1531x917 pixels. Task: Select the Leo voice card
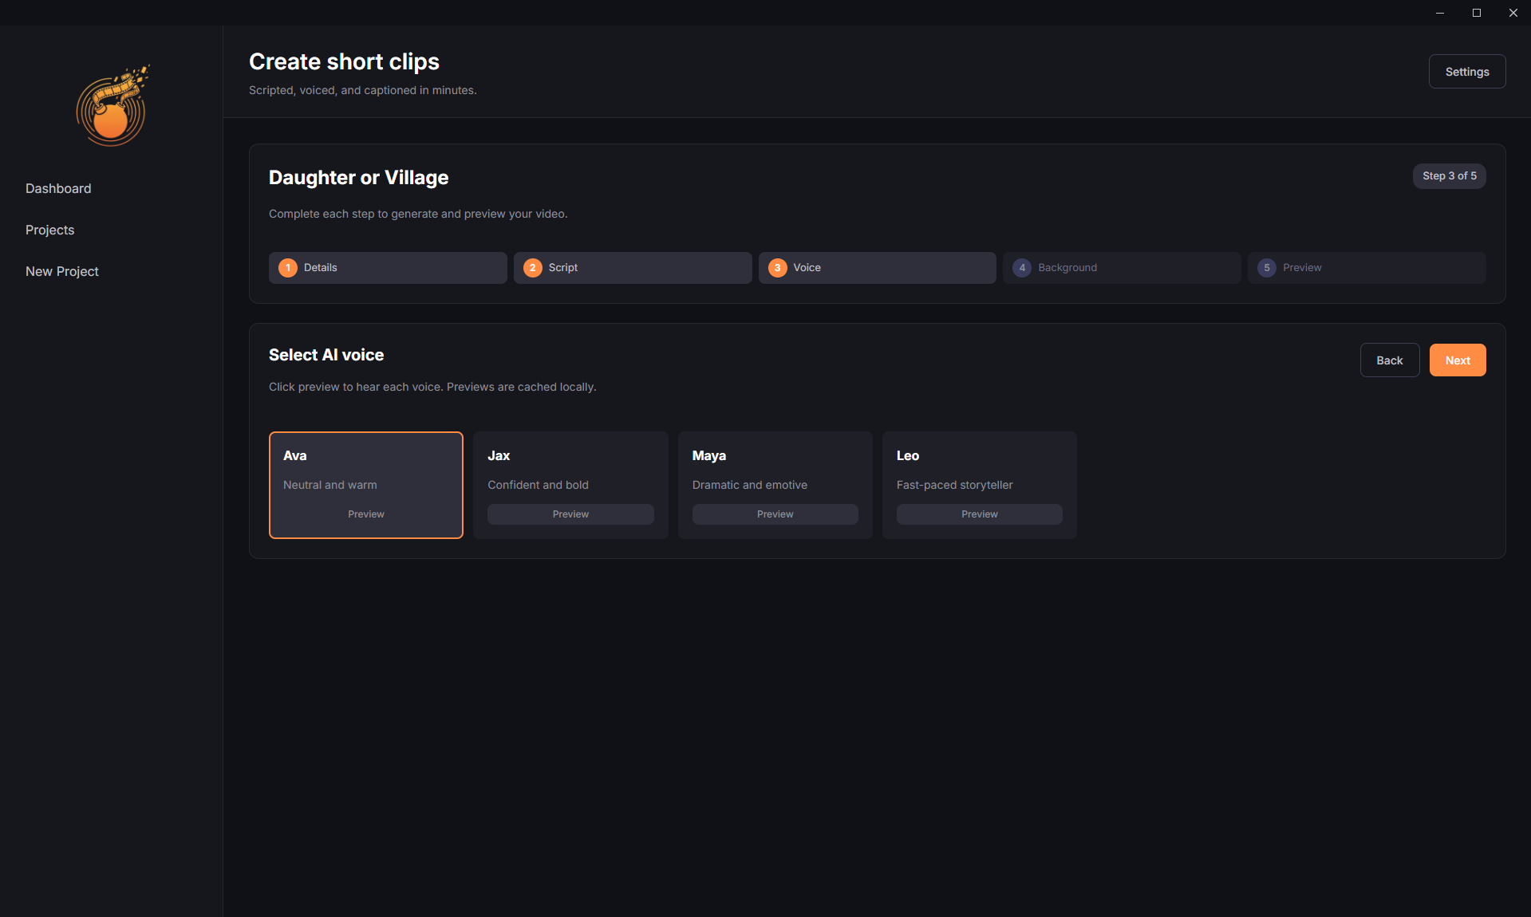979,470
